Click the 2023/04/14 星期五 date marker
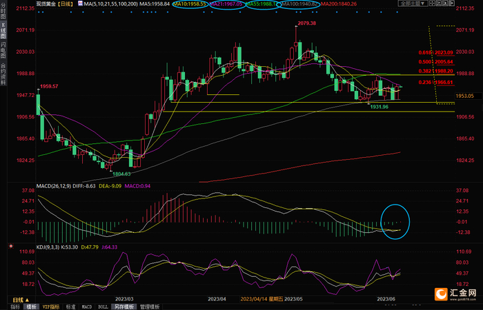Screen dimensions: 483x310 [262, 299]
